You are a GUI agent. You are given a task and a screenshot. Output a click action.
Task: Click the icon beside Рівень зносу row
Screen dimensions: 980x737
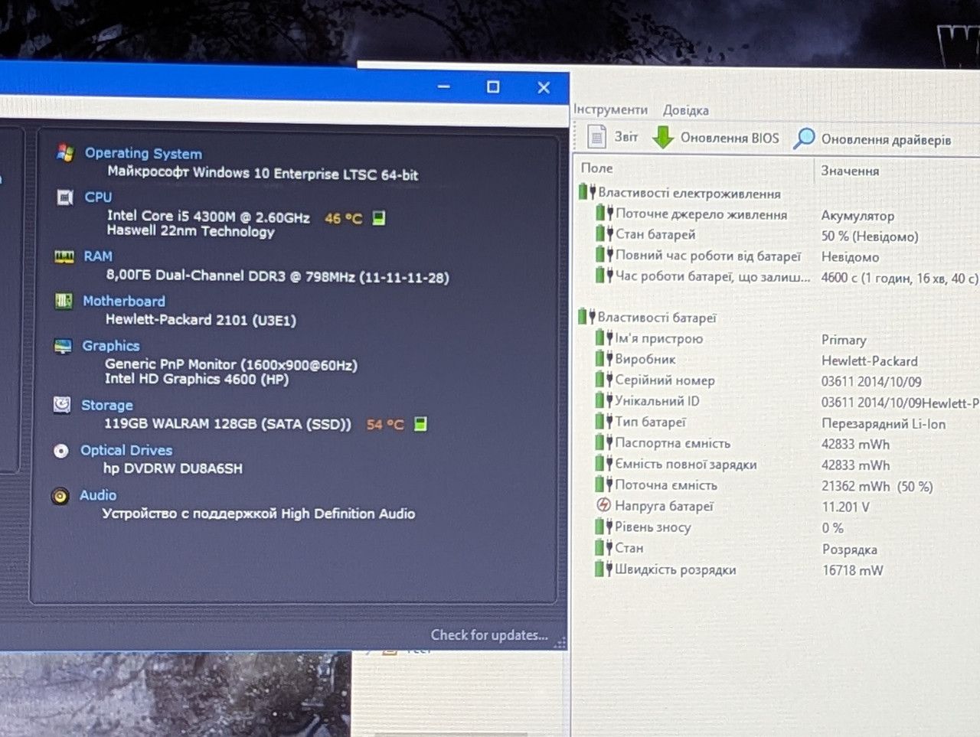pyautogui.click(x=604, y=527)
